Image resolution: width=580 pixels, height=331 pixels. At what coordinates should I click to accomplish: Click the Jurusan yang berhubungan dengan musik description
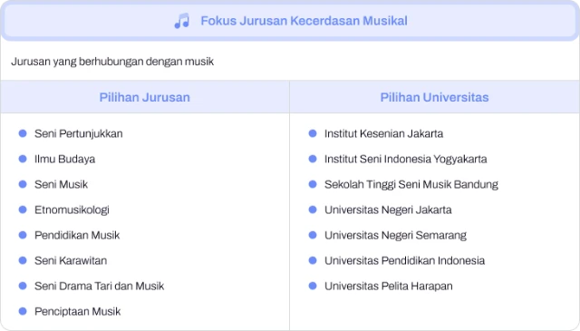(x=112, y=62)
